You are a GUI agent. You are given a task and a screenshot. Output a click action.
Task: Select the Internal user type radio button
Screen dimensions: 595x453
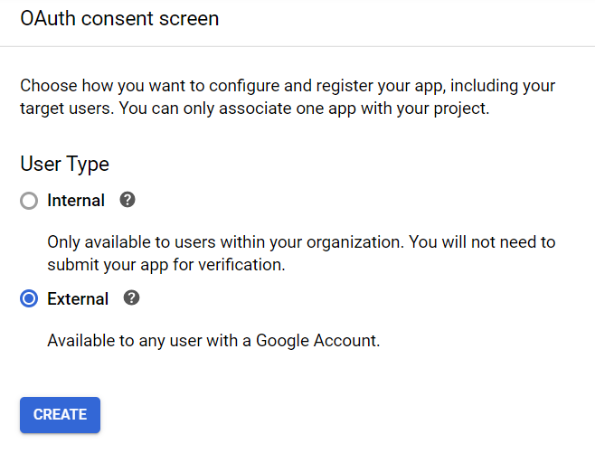point(29,201)
